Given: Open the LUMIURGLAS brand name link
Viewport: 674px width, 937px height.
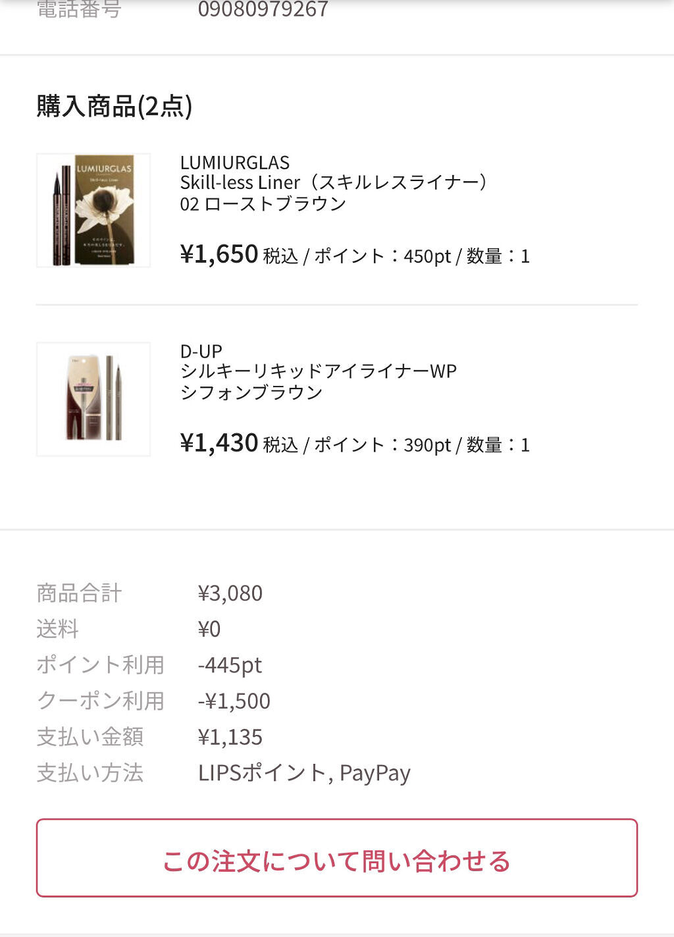Looking at the screenshot, I should (235, 163).
